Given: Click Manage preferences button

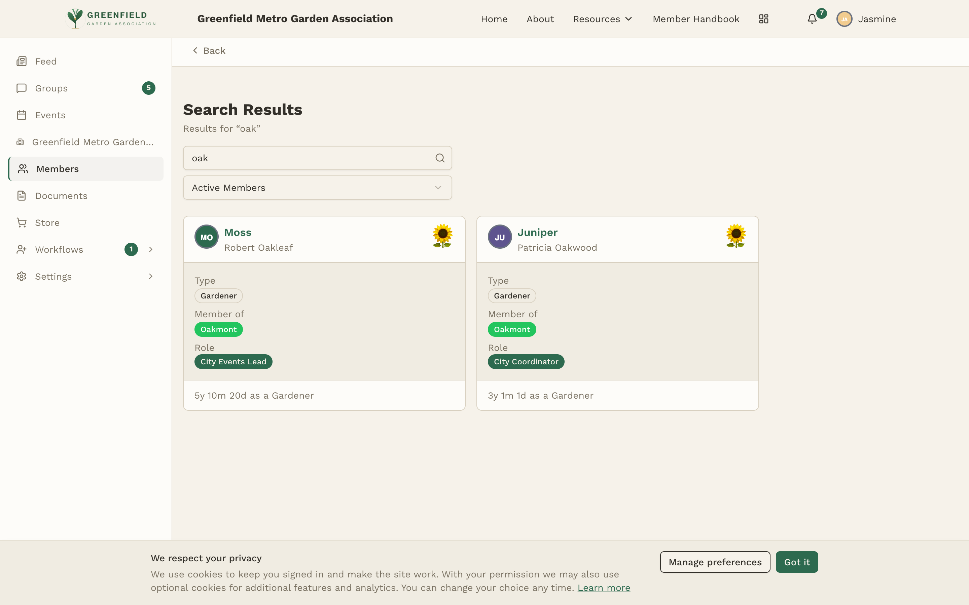Looking at the screenshot, I should 715,562.
